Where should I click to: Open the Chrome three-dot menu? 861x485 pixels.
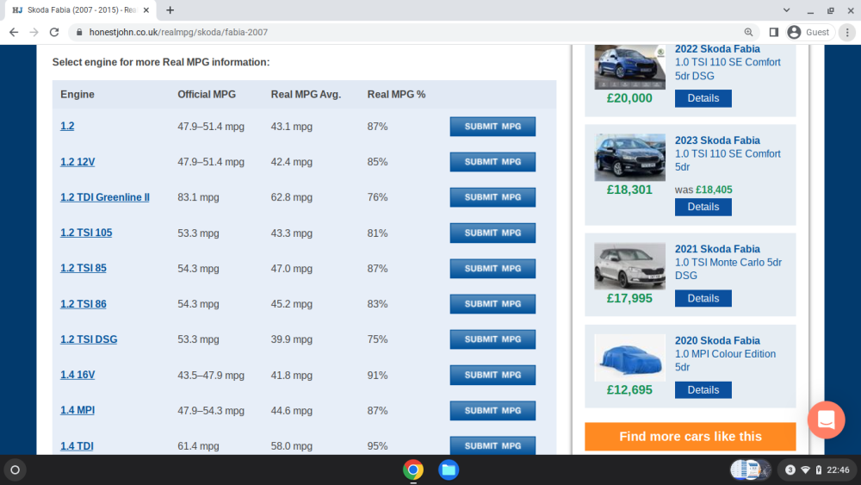(x=847, y=33)
